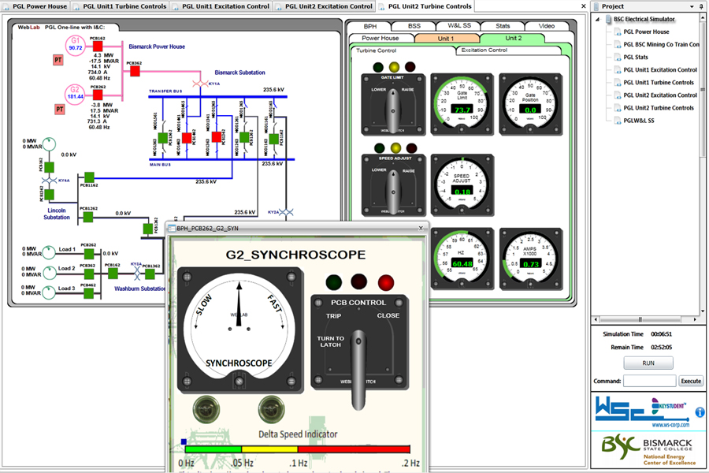Click the Gate Limit gauge reading 73.7
This screenshot has height=473, width=709.
462,105
